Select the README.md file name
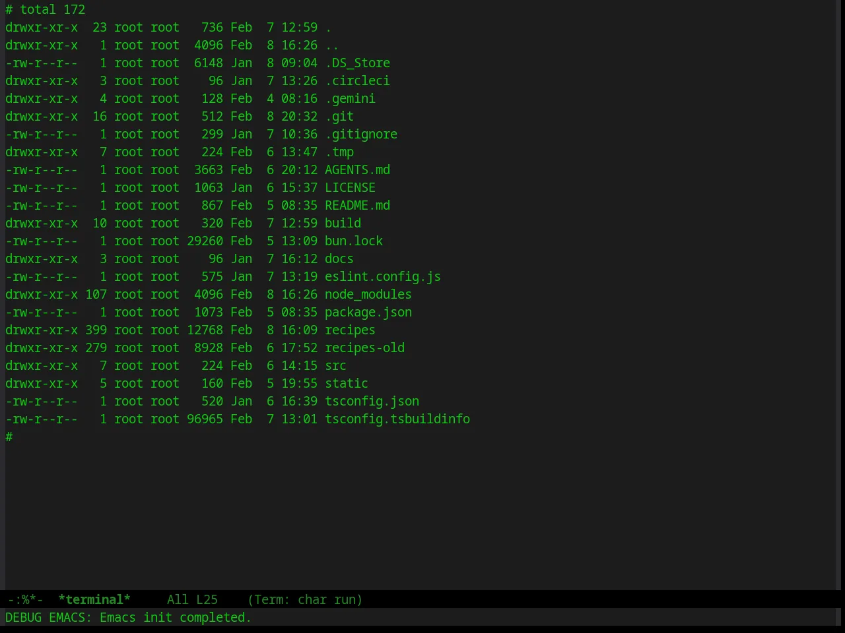The width and height of the screenshot is (845, 633). (x=357, y=205)
